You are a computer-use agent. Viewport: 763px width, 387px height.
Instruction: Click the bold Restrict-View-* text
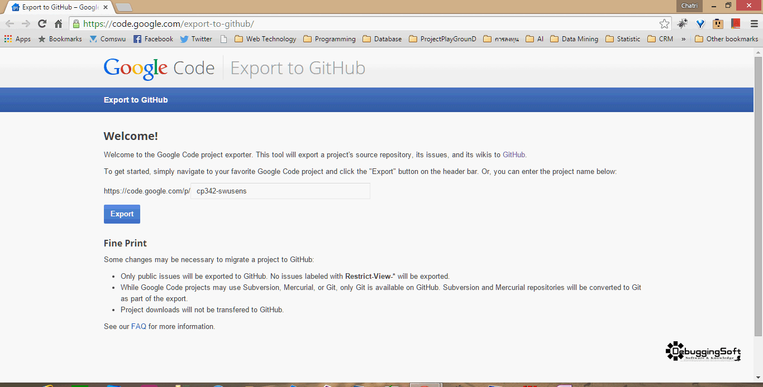click(370, 277)
